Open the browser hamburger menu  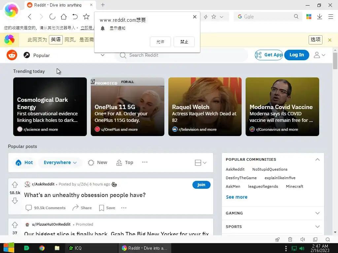pos(331,16)
